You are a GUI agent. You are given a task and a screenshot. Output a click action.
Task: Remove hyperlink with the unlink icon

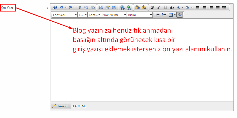(129, 7)
